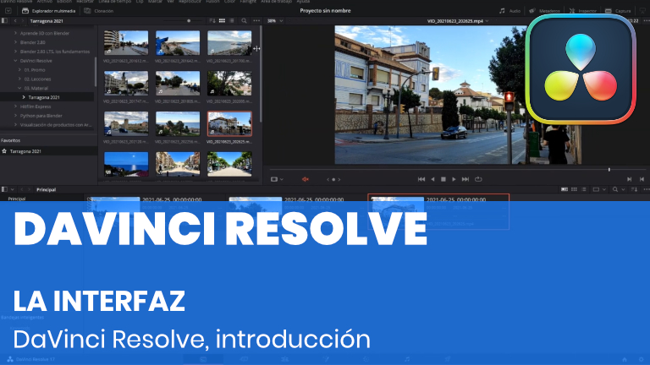Select clip thumbnail VID_20210623_201805
650x365 pixels.
[178, 83]
